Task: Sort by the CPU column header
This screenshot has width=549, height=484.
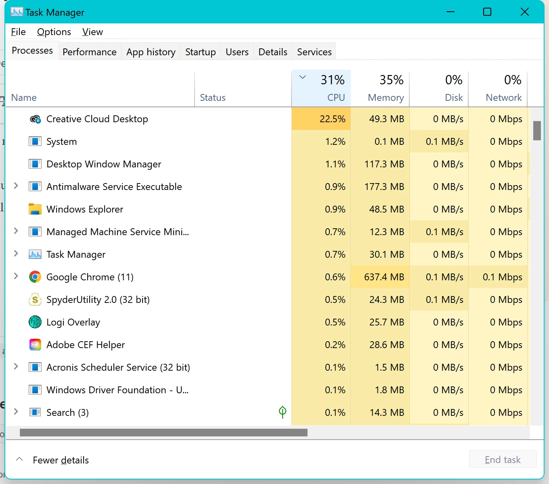Action: [321, 90]
